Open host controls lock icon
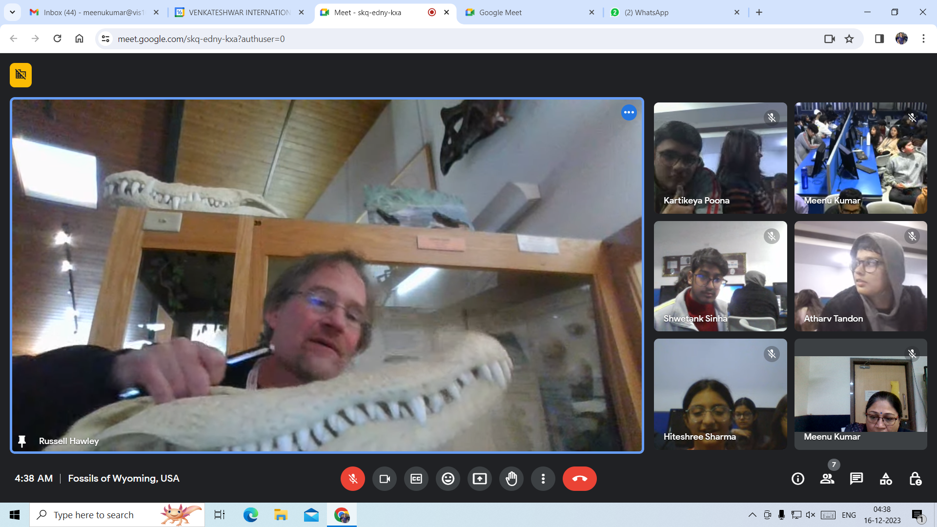 coord(915,479)
